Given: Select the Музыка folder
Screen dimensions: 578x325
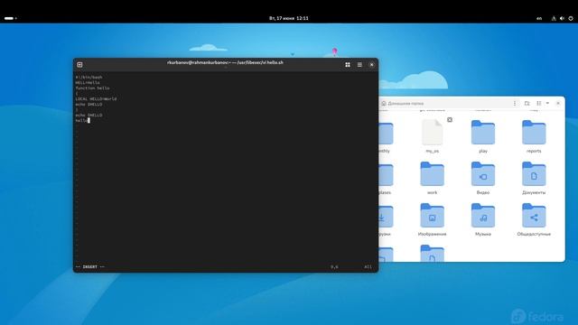Looking at the screenshot, I should [483, 218].
